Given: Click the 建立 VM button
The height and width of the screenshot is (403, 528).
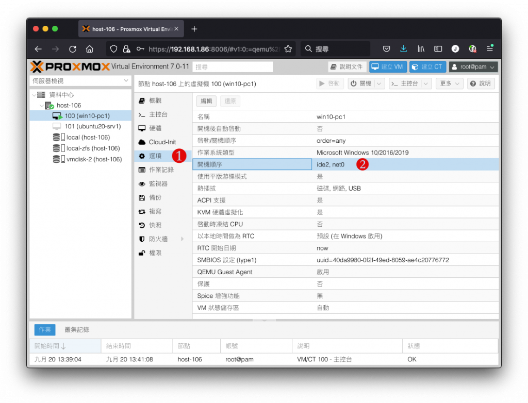Looking at the screenshot, I should click(388, 66).
